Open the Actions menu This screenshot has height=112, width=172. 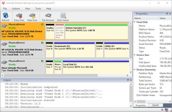click(16, 9)
